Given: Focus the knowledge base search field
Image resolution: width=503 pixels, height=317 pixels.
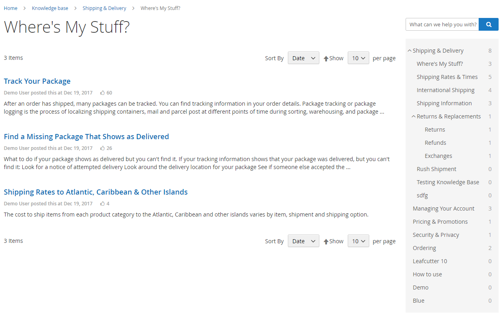Looking at the screenshot, I should [442, 24].
